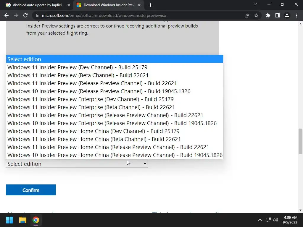Choose Windows 11 Home China (Dev Channel) option

coord(115,131)
